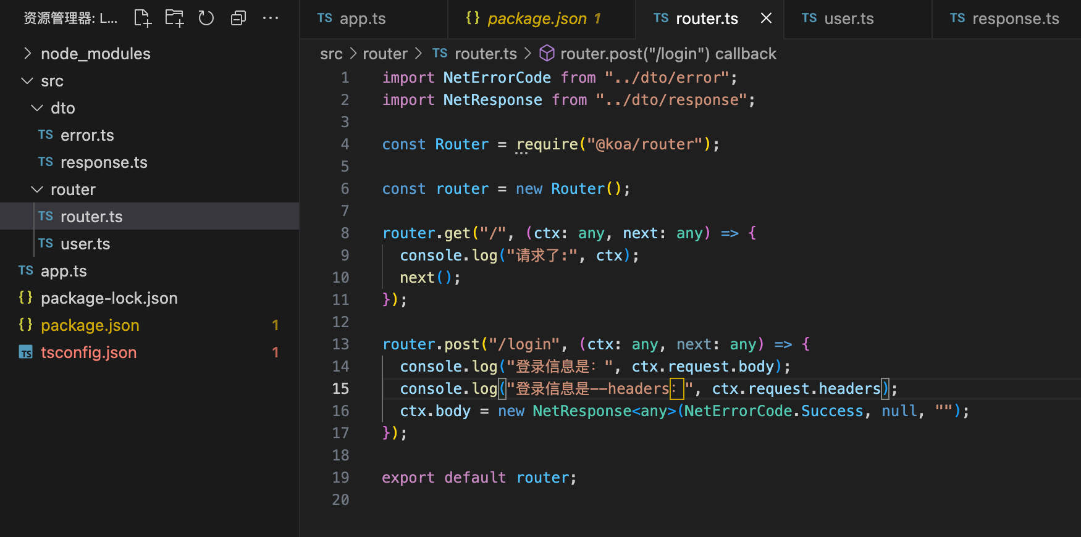Open the user.ts editor tab
The width and height of the screenshot is (1081, 537).
pos(848,19)
